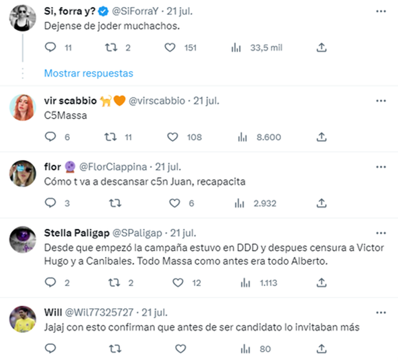Retweet the "Dejense de joder muchachos" tweet
Viewport: 398px width, 361px height.
(111, 47)
